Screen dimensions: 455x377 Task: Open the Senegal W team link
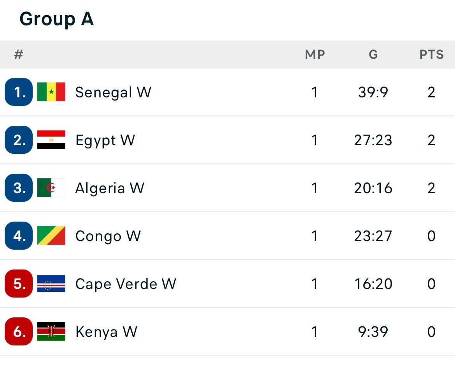tap(113, 92)
